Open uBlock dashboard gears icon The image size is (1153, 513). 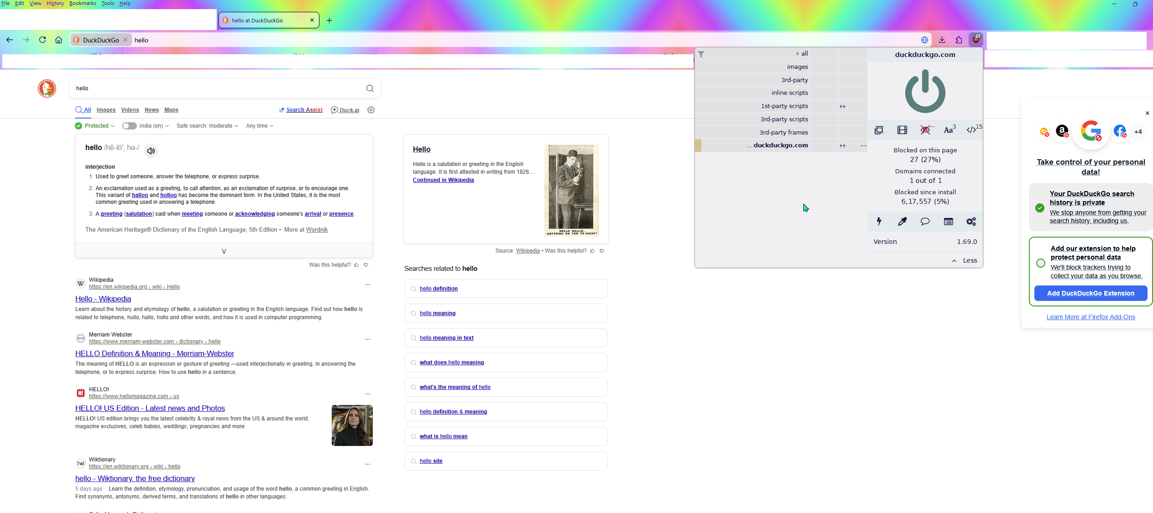(x=971, y=222)
